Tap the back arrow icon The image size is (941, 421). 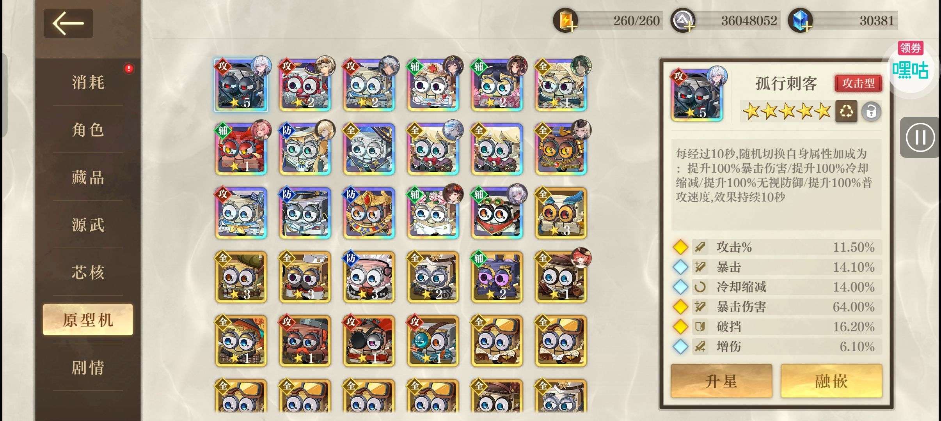point(68,23)
